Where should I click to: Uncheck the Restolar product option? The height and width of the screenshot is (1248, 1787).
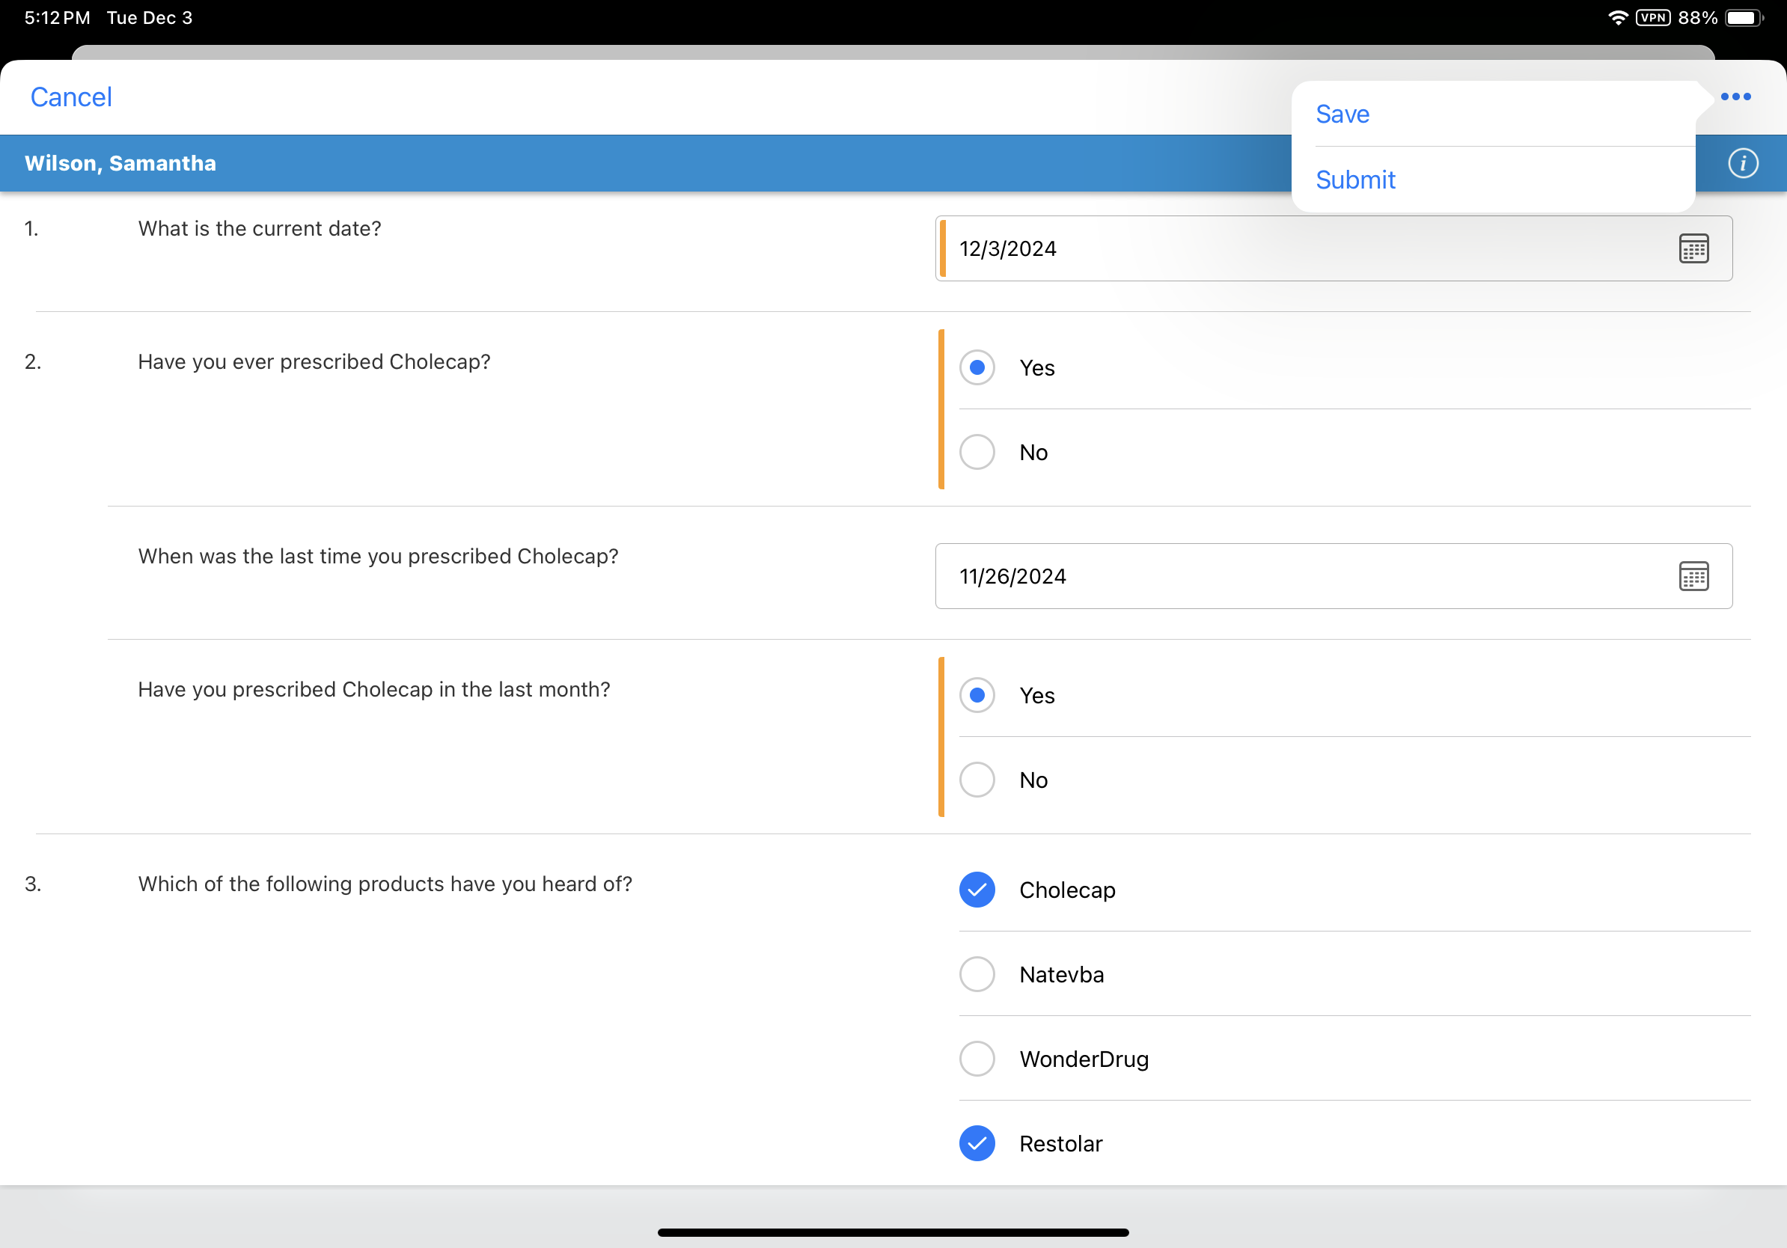coord(977,1143)
